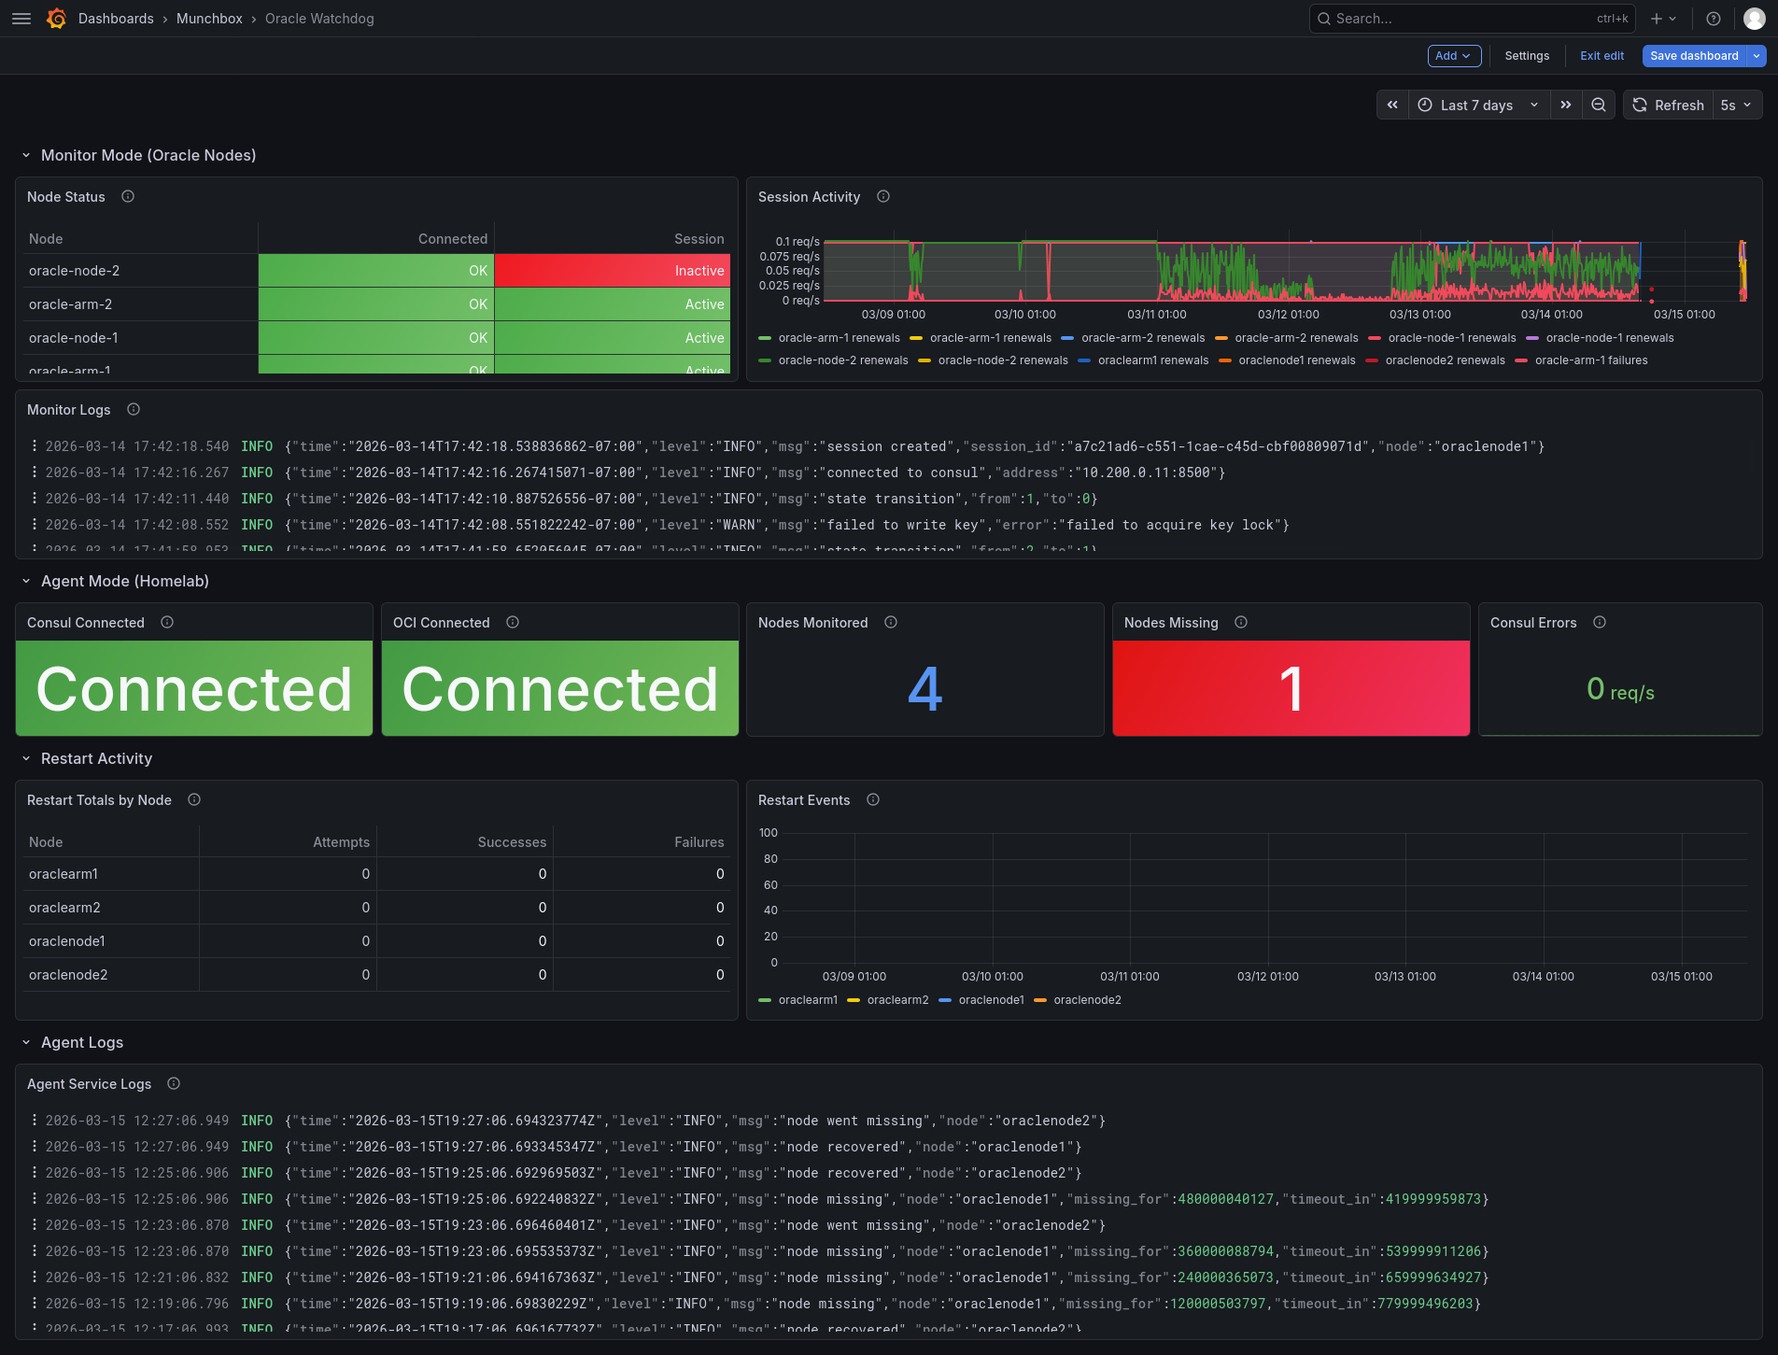The image size is (1778, 1355).
Task: Click oraclenode2 orange legend color swatch
Action: click(x=1040, y=1000)
